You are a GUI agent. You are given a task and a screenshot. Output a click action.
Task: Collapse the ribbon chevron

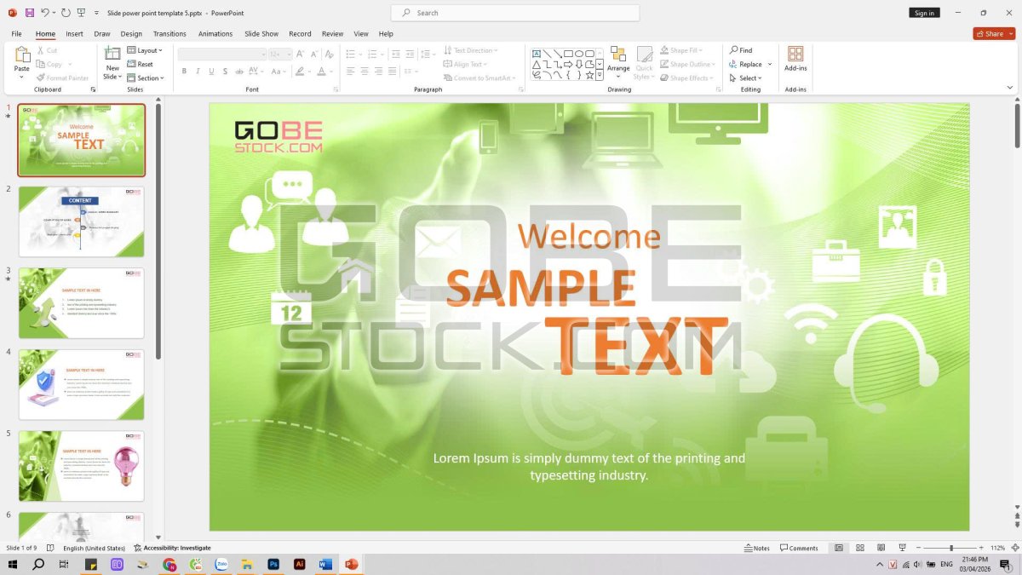click(1010, 87)
